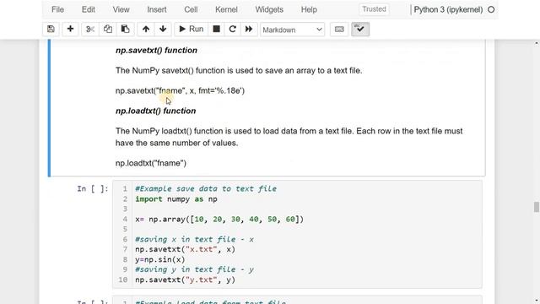Open the cell type Markdown dropdown

(293, 30)
